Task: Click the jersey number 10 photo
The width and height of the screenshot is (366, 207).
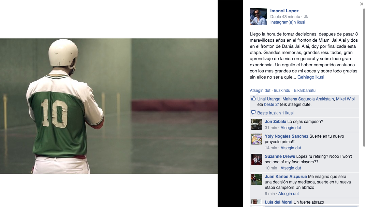Action: [109, 106]
